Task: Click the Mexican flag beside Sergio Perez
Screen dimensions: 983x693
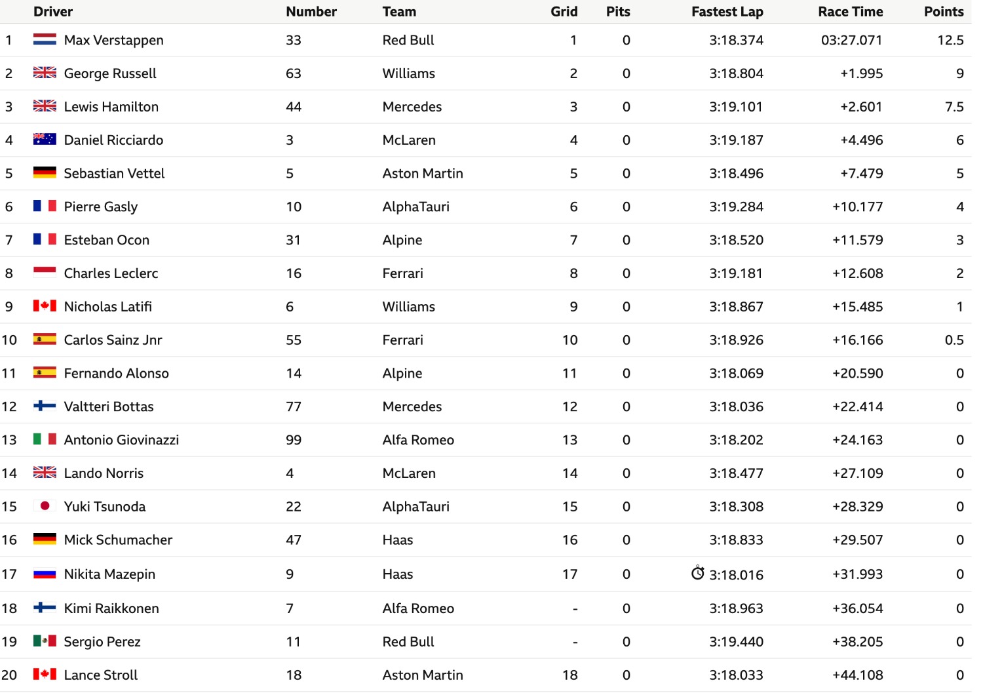Action: pyautogui.click(x=45, y=641)
